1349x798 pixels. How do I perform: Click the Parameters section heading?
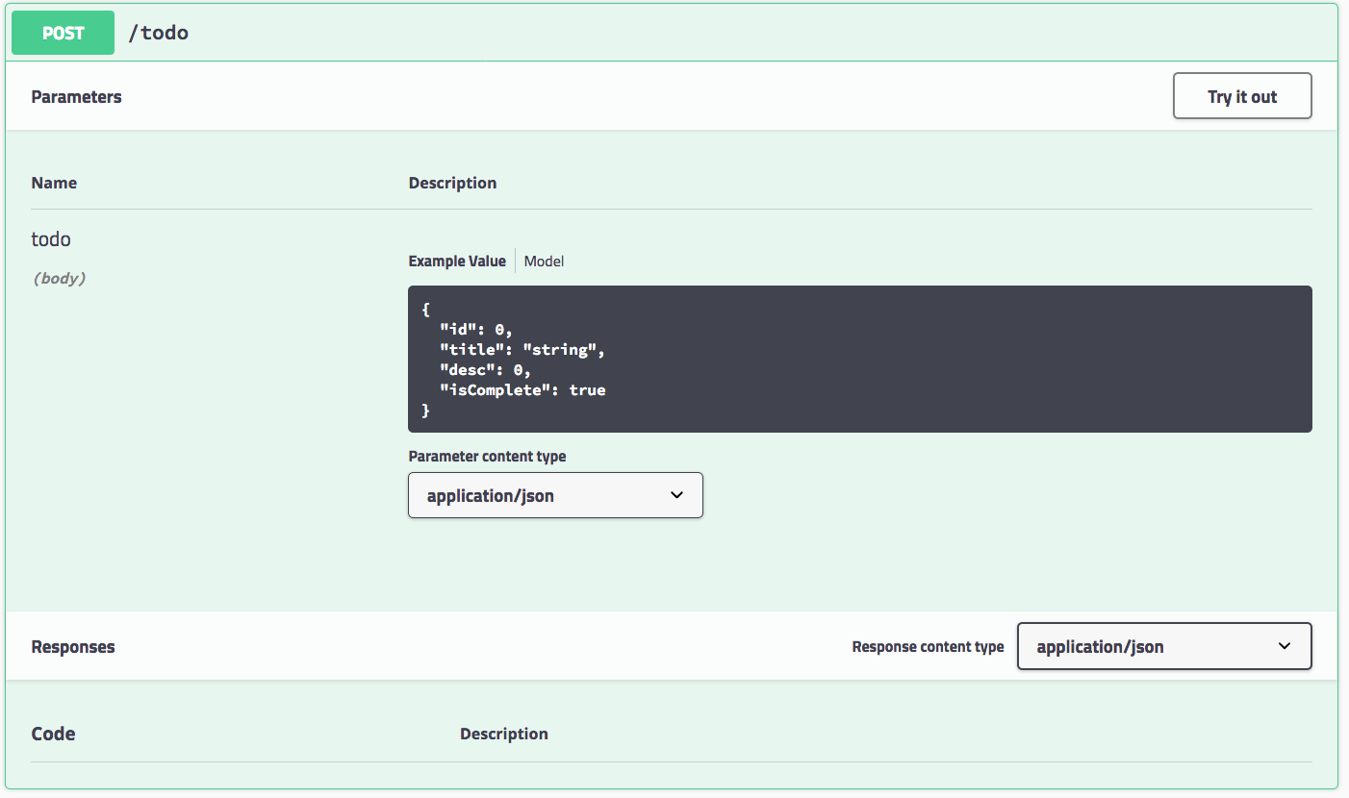[76, 97]
